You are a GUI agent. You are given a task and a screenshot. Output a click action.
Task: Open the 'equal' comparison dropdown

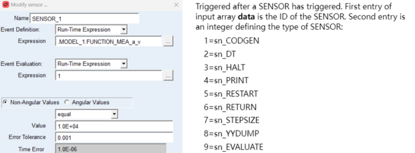pyautogui.click(x=114, y=113)
